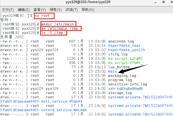Image resolution: width=173 pixels, height=116 pixels.
Task: Click the ls -l /tmp command
Action: [x=52, y=33]
